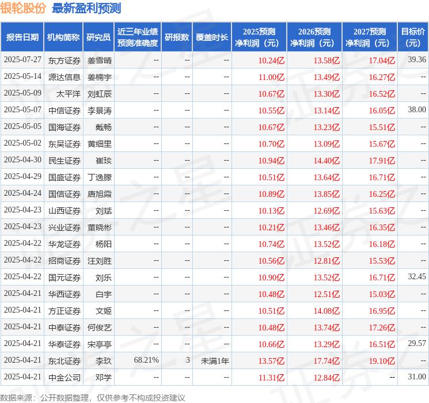Click target price 29.57
The height and width of the screenshot is (403, 429).
417,343
